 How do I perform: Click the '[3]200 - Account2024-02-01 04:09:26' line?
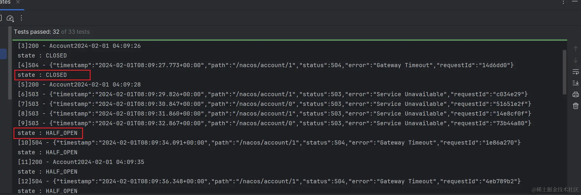pyautogui.click(x=79, y=46)
